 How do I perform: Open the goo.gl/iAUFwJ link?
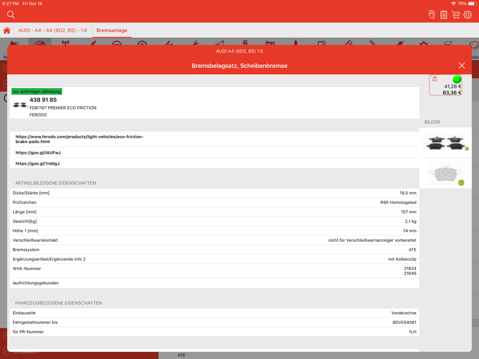(x=38, y=153)
